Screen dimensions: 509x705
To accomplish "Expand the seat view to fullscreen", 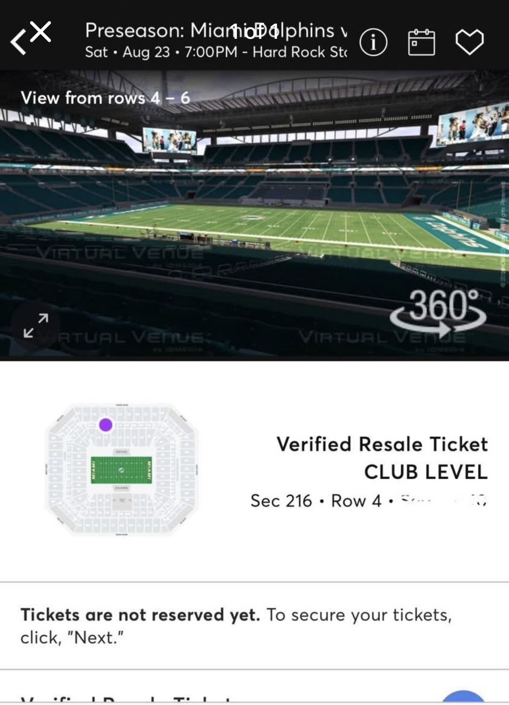I will pos(35,325).
